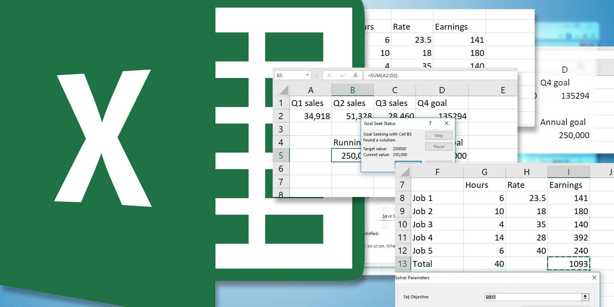Select column H header
This screenshot has height=307, width=614.
point(527,172)
